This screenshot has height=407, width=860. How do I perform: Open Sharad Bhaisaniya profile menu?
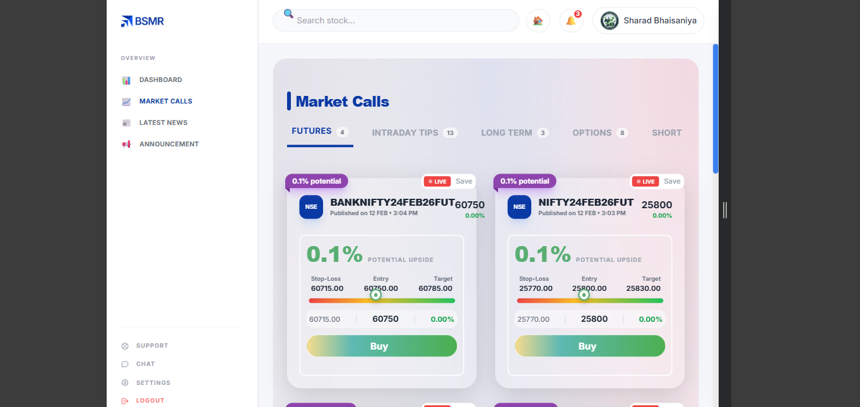coord(648,21)
